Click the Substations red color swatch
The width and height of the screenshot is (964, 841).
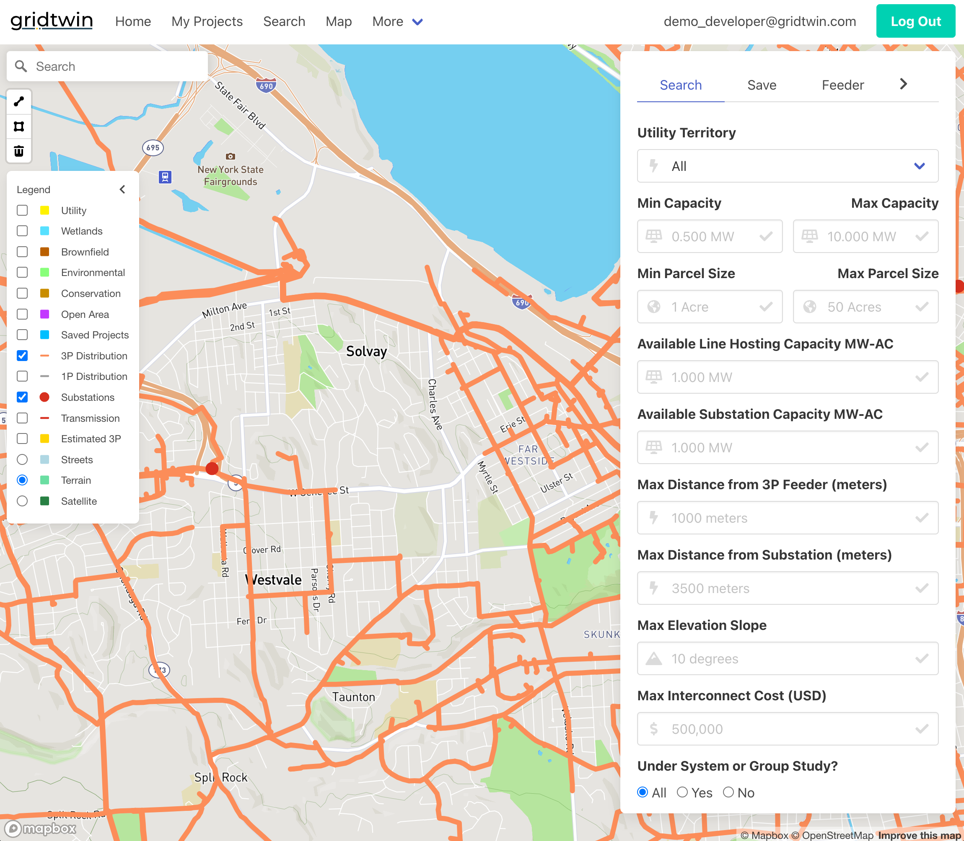(45, 397)
